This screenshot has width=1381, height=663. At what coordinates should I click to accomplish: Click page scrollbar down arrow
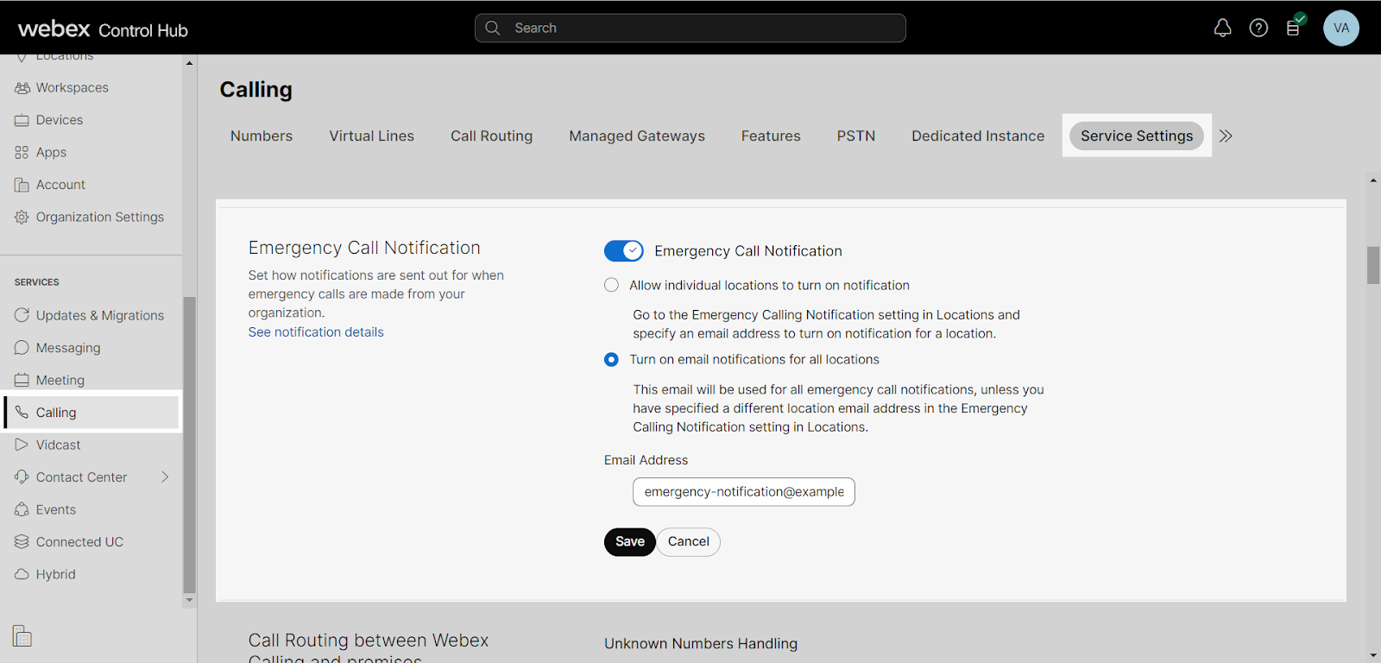tap(1373, 655)
